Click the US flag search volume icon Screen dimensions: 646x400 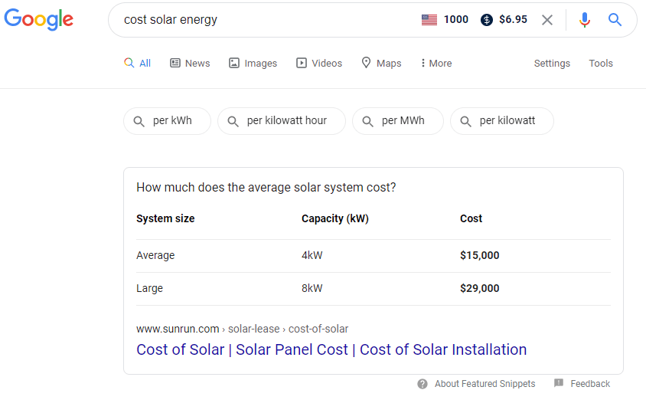pos(429,20)
